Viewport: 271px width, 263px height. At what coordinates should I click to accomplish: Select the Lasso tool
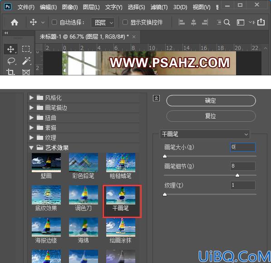tap(11, 61)
